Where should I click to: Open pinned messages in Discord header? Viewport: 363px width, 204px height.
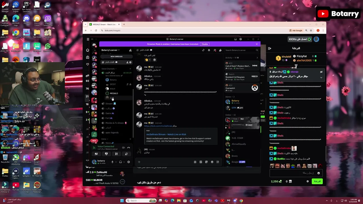click(215, 50)
